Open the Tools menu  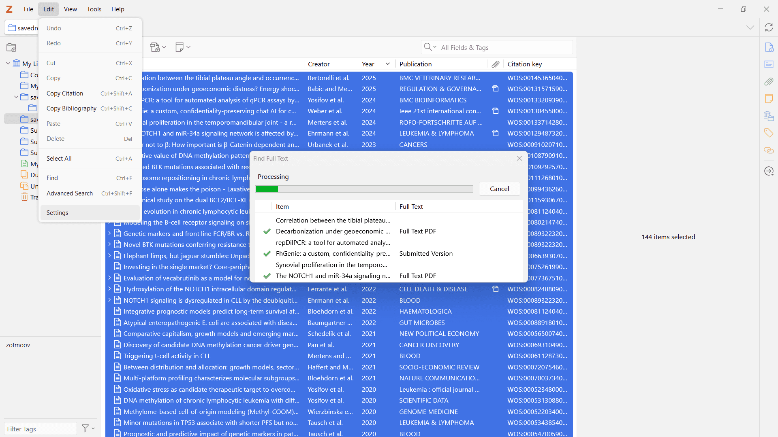pyautogui.click(x=94, y=9)
